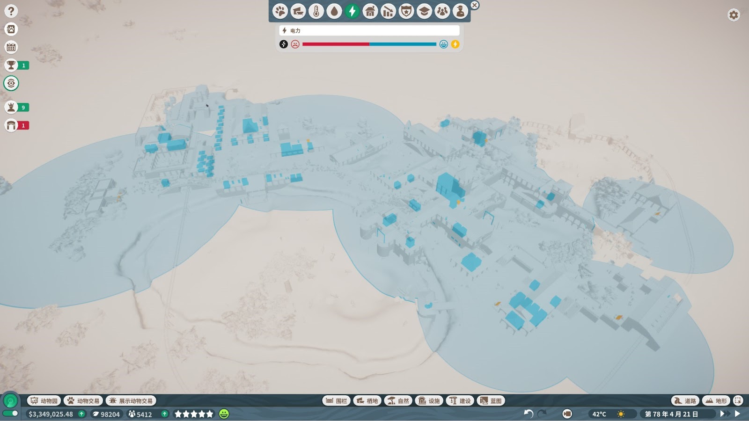Click the green arrow next to cash balance

tap(81, 414)
